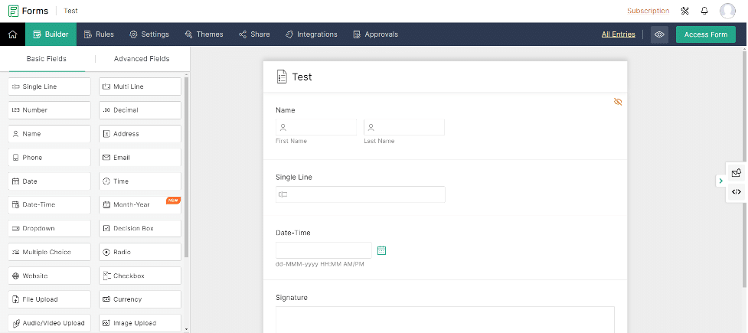Open the Themes tab

[x=204, y=34]
